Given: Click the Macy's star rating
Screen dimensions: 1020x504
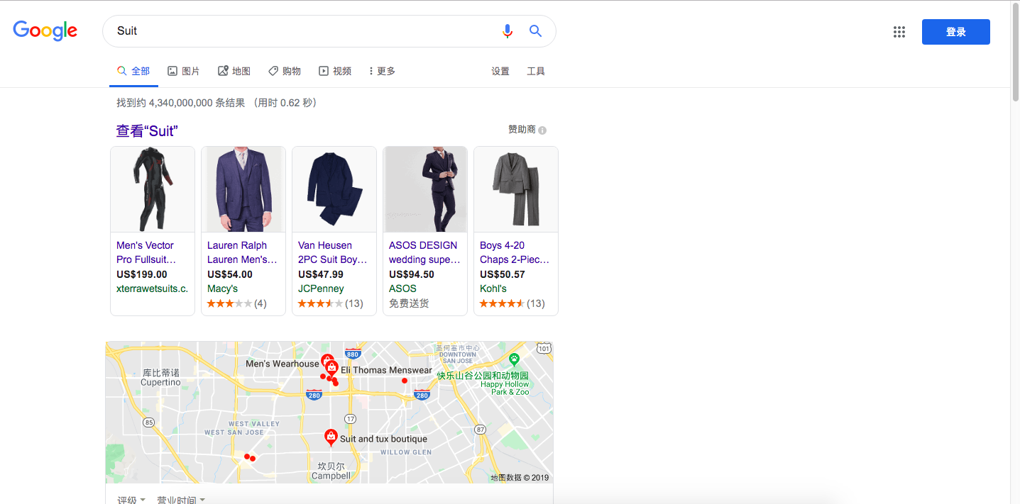Looking at the screenshot, I should [229, 303].
